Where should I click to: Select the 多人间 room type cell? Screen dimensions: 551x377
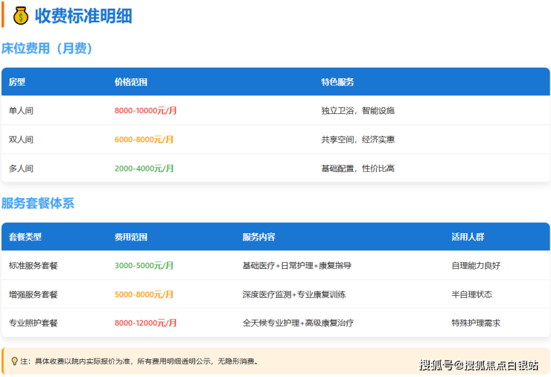[21, 168]
